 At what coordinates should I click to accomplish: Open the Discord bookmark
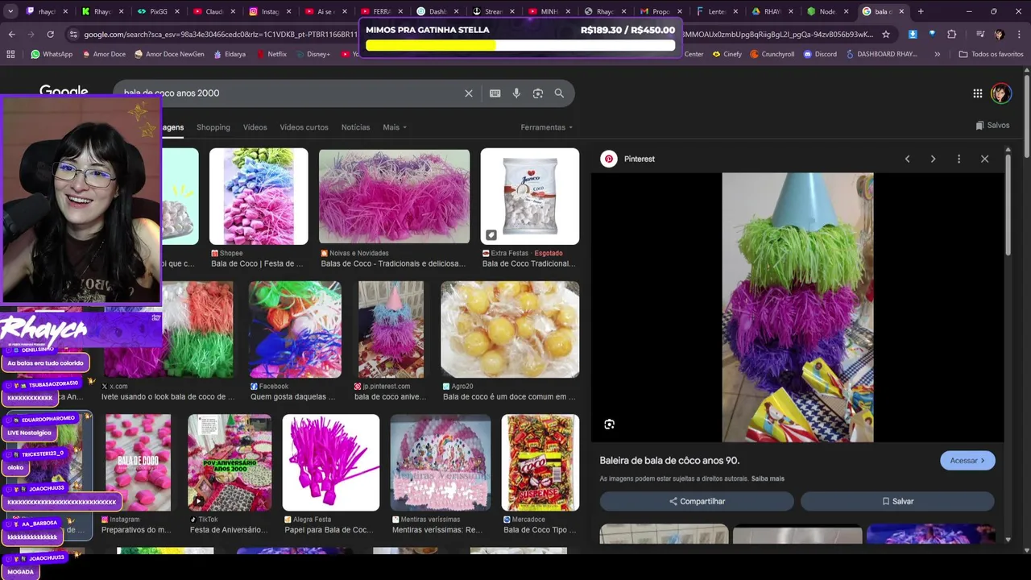tap(820, 54)
